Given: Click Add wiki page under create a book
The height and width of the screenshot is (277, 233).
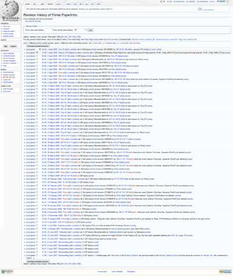Looking at the screenshot, I should [x=8, y=89].
